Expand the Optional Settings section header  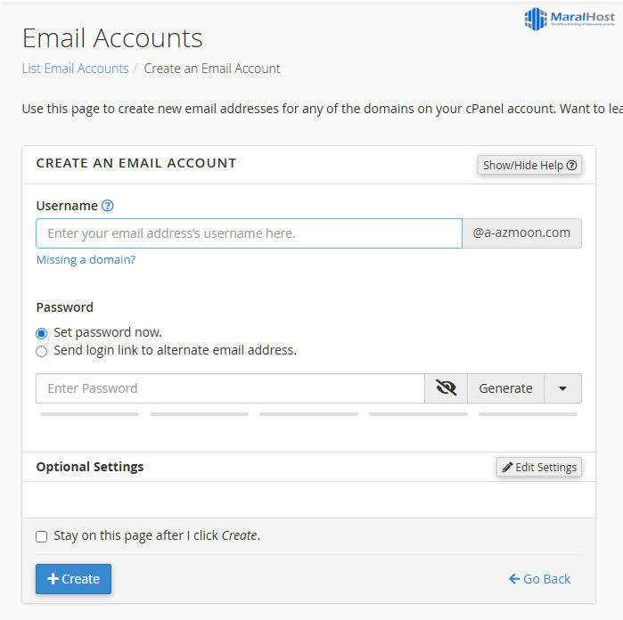pyautogui.click(x=90, y=467)
